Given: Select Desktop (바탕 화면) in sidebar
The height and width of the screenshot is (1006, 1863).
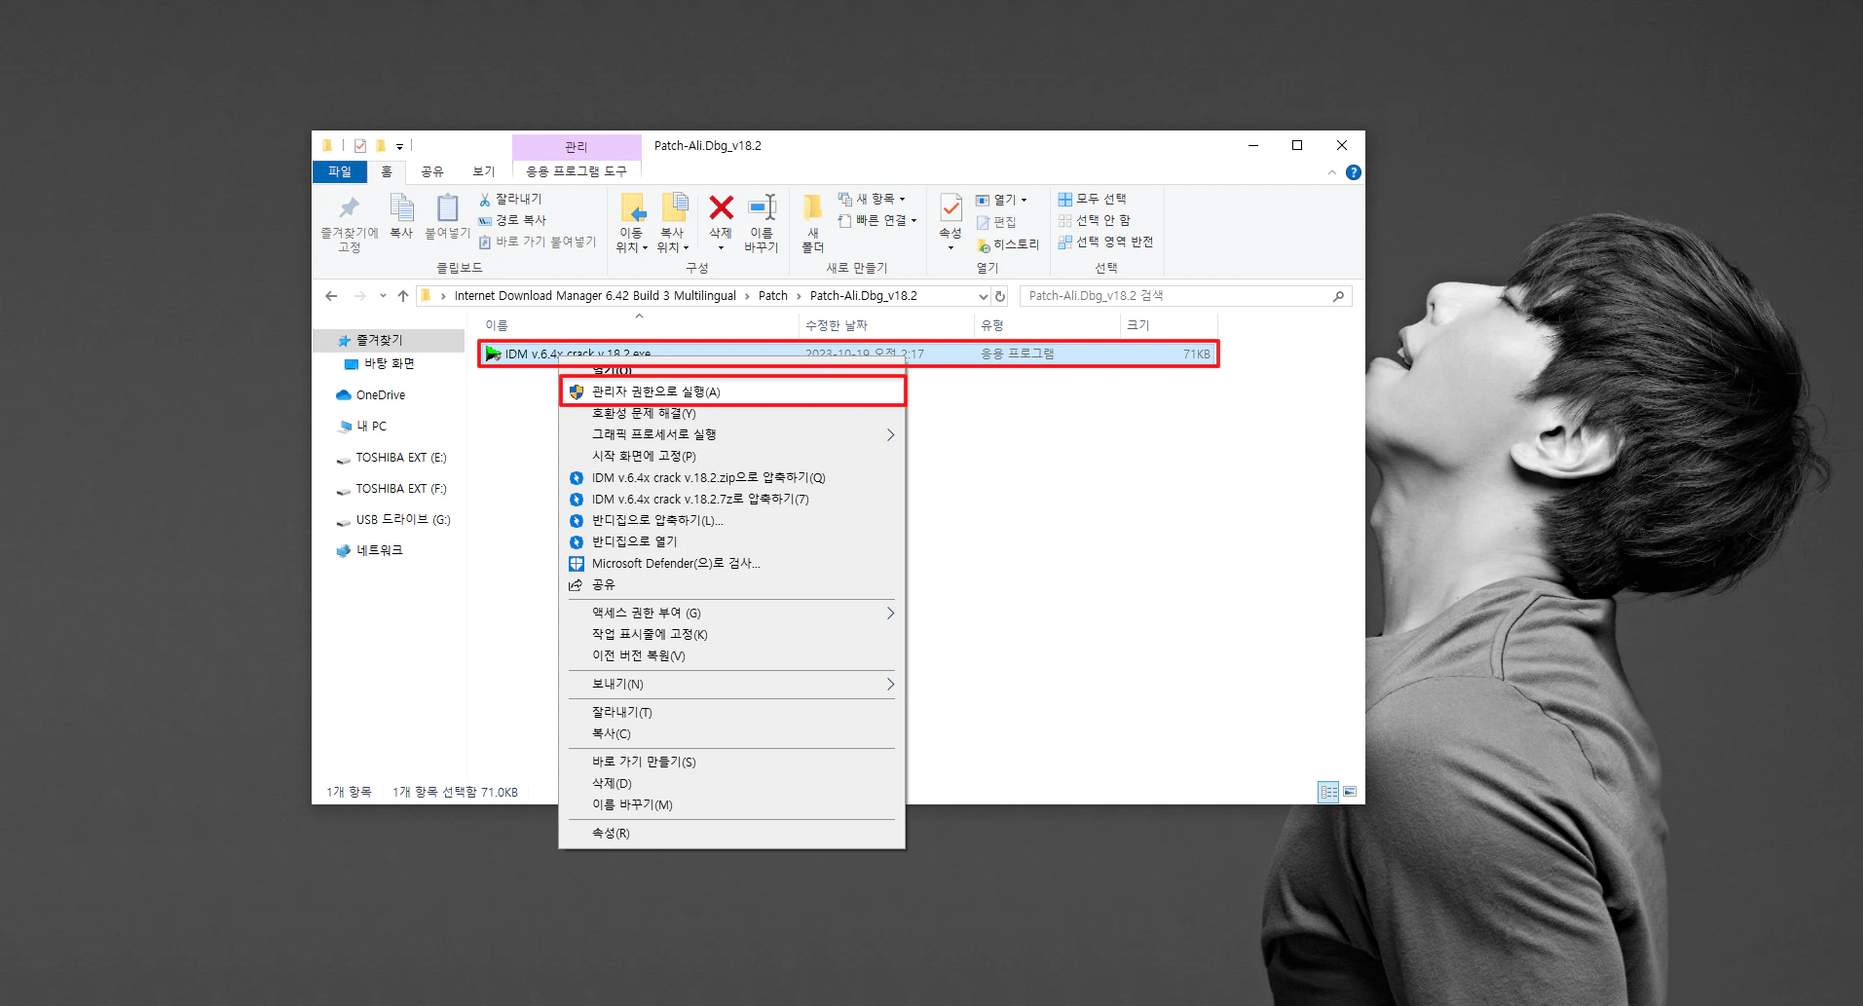Looking at the screenshot, I should point(389,363).
